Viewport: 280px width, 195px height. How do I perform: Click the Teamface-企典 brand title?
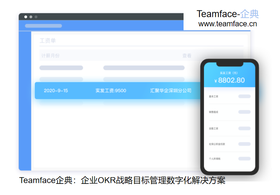228,14
